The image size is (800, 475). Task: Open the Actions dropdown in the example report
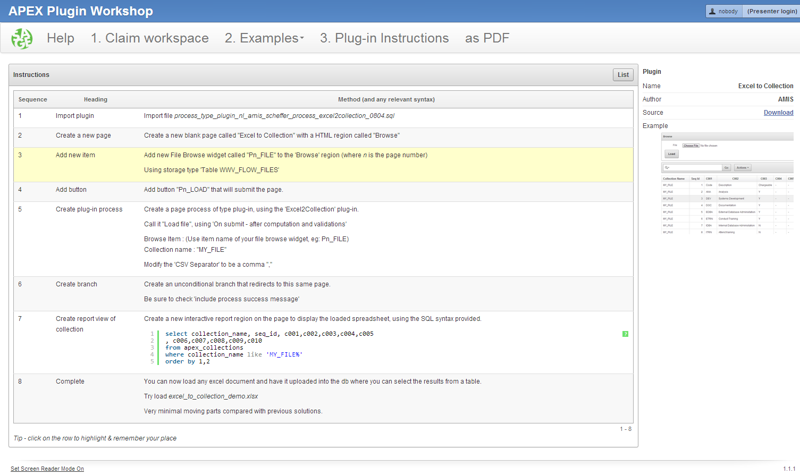pos(743,167)
